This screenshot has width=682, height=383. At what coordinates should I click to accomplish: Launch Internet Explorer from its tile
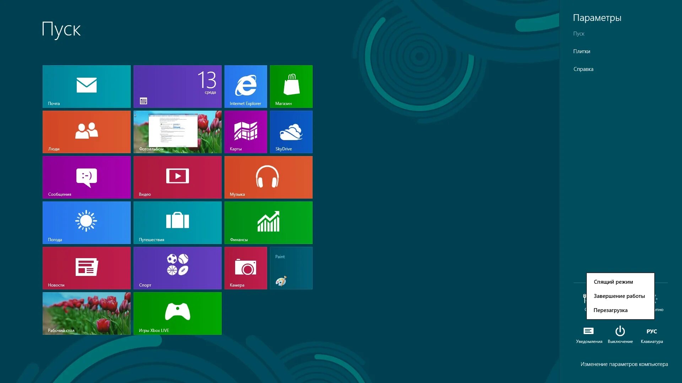[x=246, y=86]
